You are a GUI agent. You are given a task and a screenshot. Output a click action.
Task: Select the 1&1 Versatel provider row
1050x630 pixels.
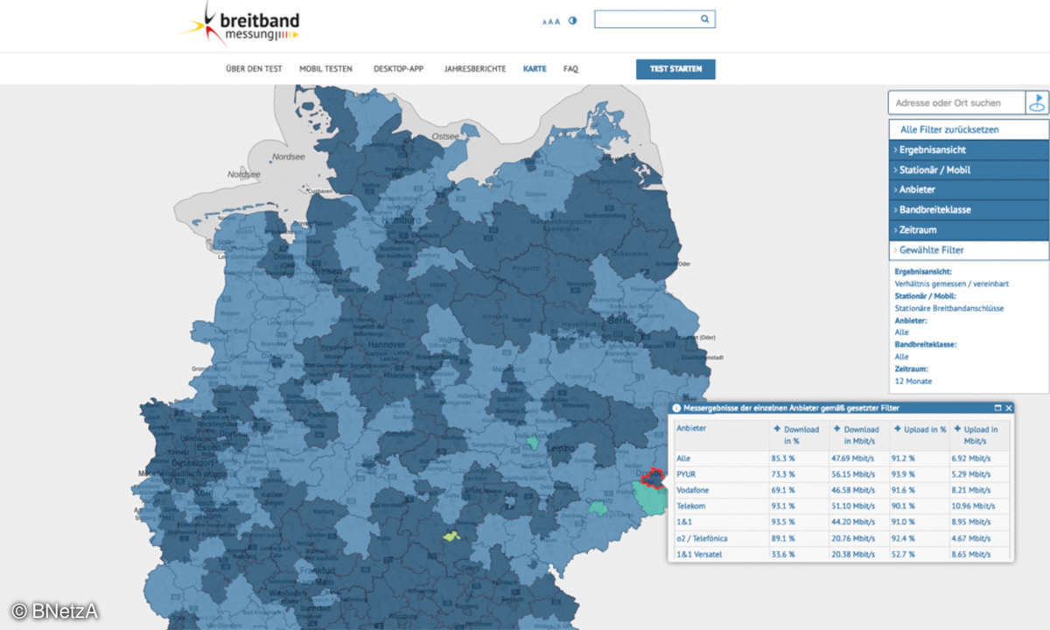[x=841, y=554]
